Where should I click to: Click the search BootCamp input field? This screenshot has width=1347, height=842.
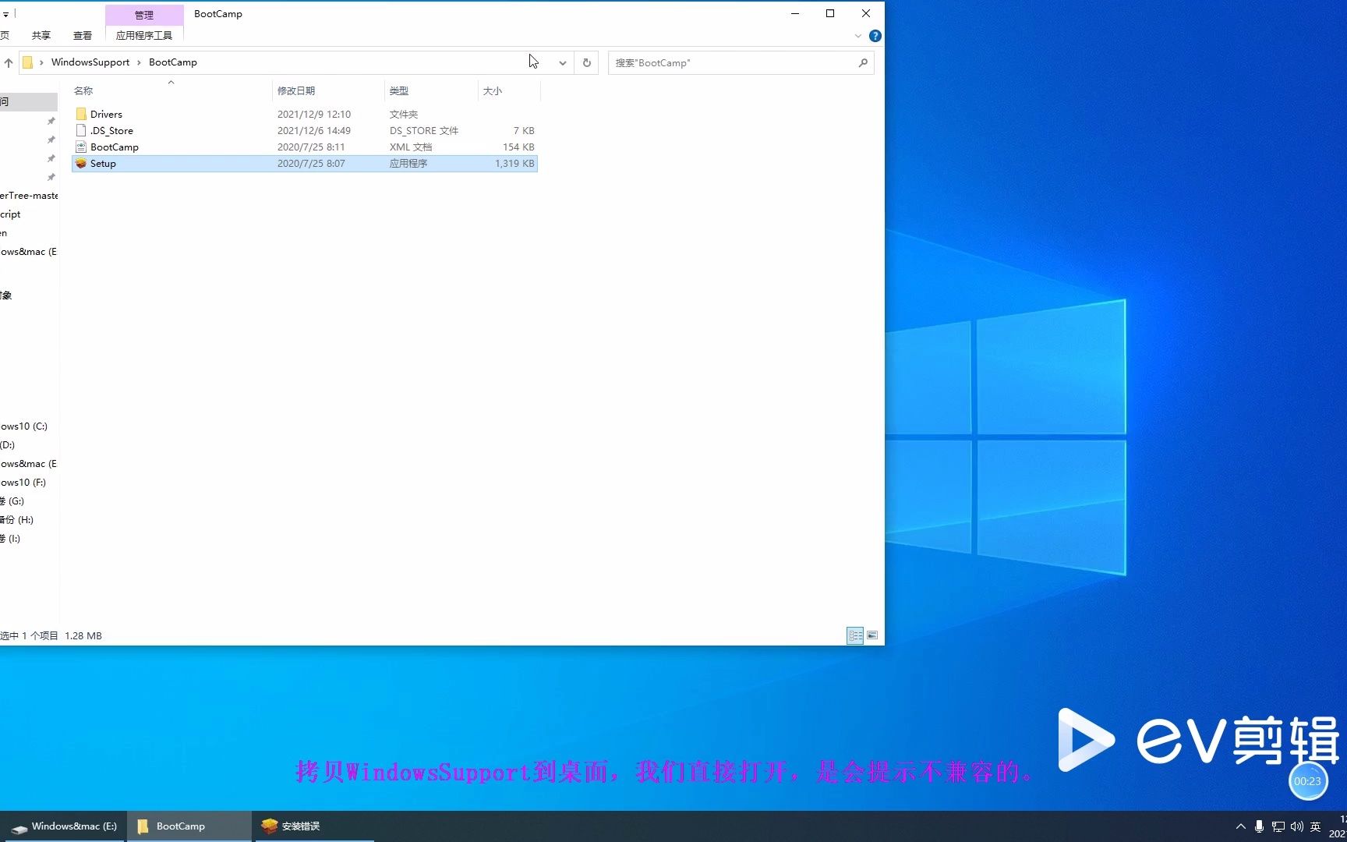click(x=733, y=62)
